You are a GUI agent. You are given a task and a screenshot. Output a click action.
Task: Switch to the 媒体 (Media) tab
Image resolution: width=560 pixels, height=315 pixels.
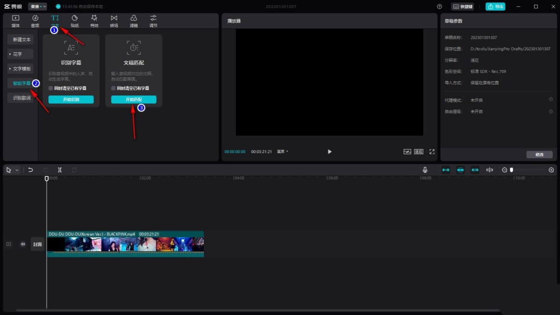point(16,21)
